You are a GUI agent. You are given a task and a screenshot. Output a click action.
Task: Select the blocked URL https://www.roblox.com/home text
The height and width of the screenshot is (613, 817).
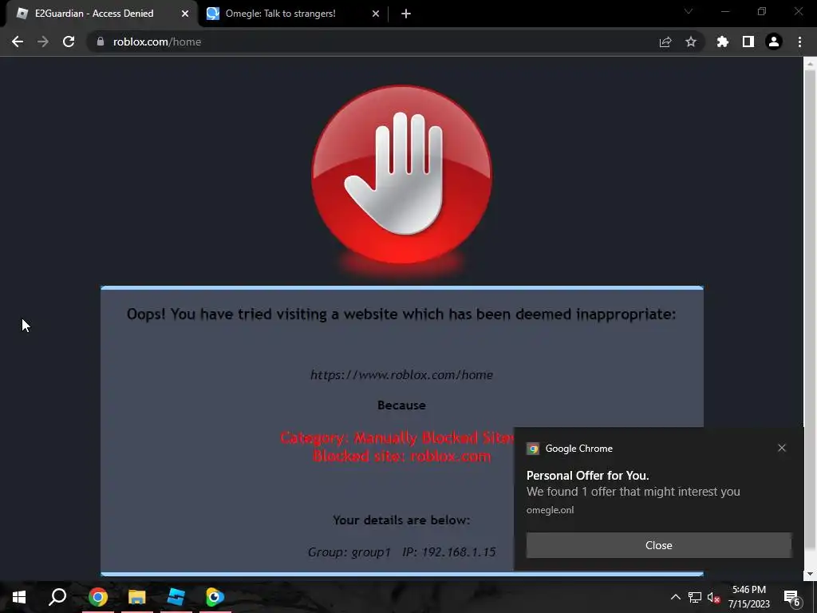click(x=401, y=375)
